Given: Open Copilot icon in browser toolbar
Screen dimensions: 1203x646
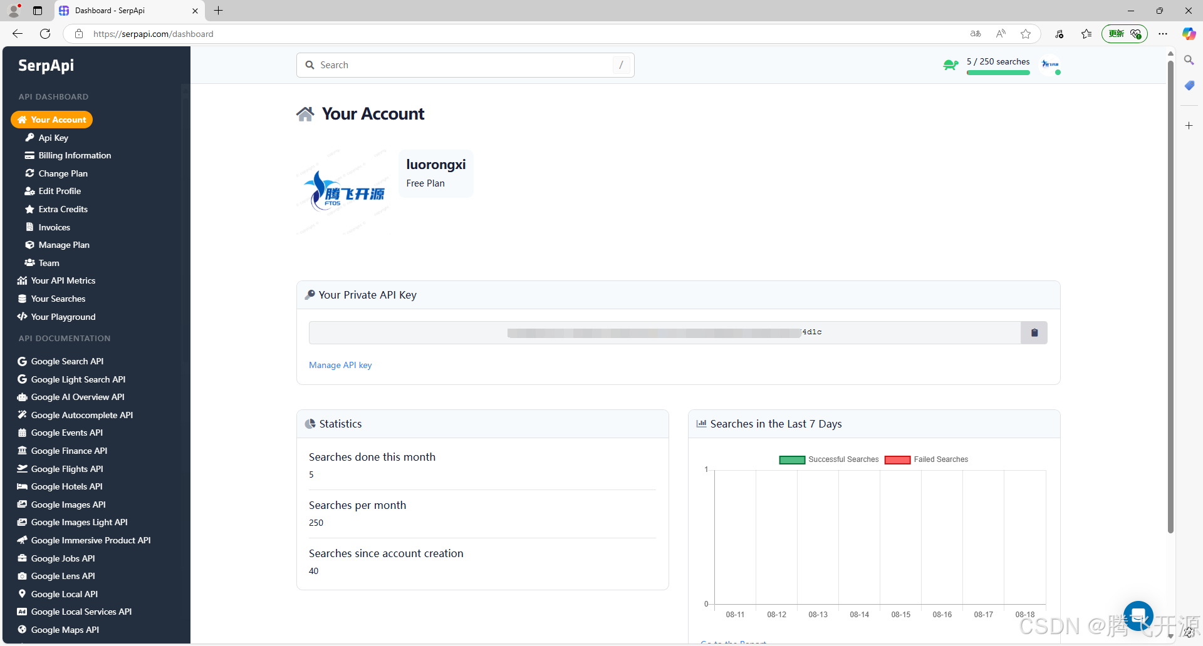Looking at the screenshot, I should (1189, 34).
